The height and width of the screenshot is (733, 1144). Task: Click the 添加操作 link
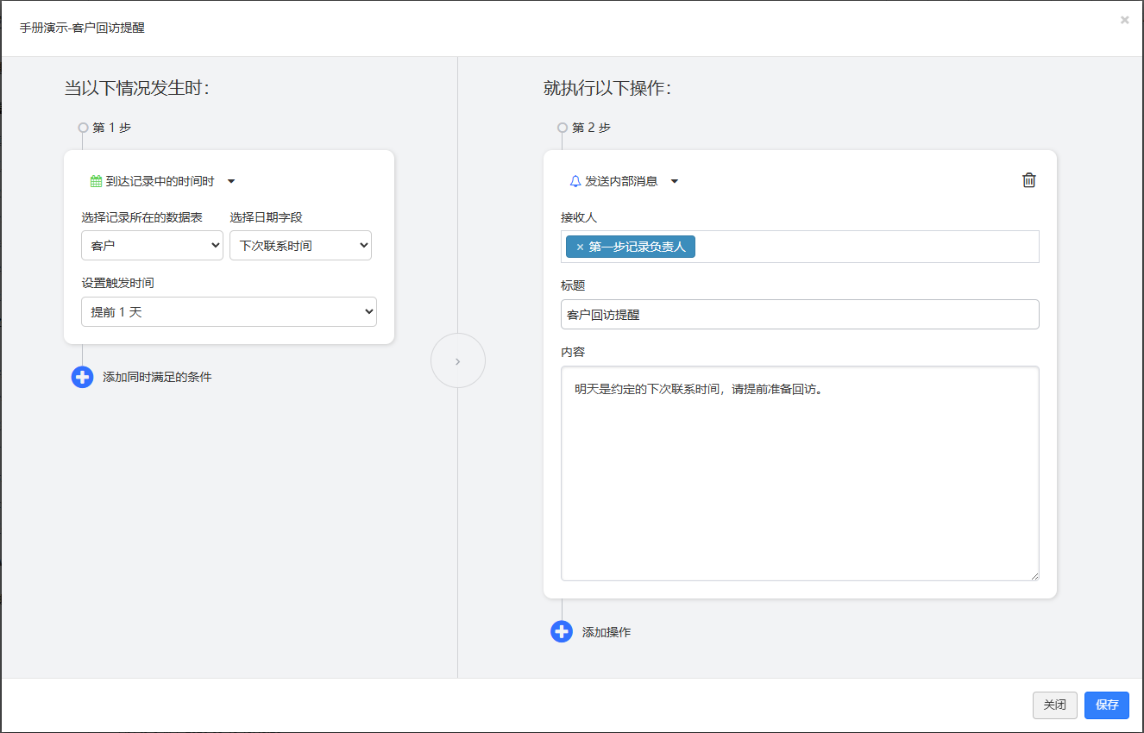(x=607, y=632)
